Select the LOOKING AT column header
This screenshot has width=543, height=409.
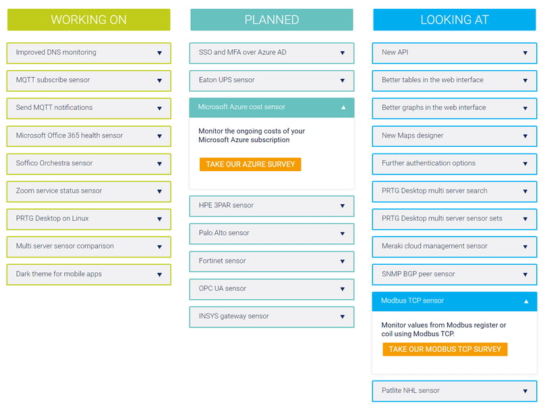click(453, 20)
